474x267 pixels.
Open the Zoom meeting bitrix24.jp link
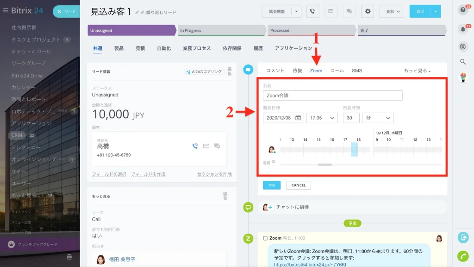click(x=310, y=265)
